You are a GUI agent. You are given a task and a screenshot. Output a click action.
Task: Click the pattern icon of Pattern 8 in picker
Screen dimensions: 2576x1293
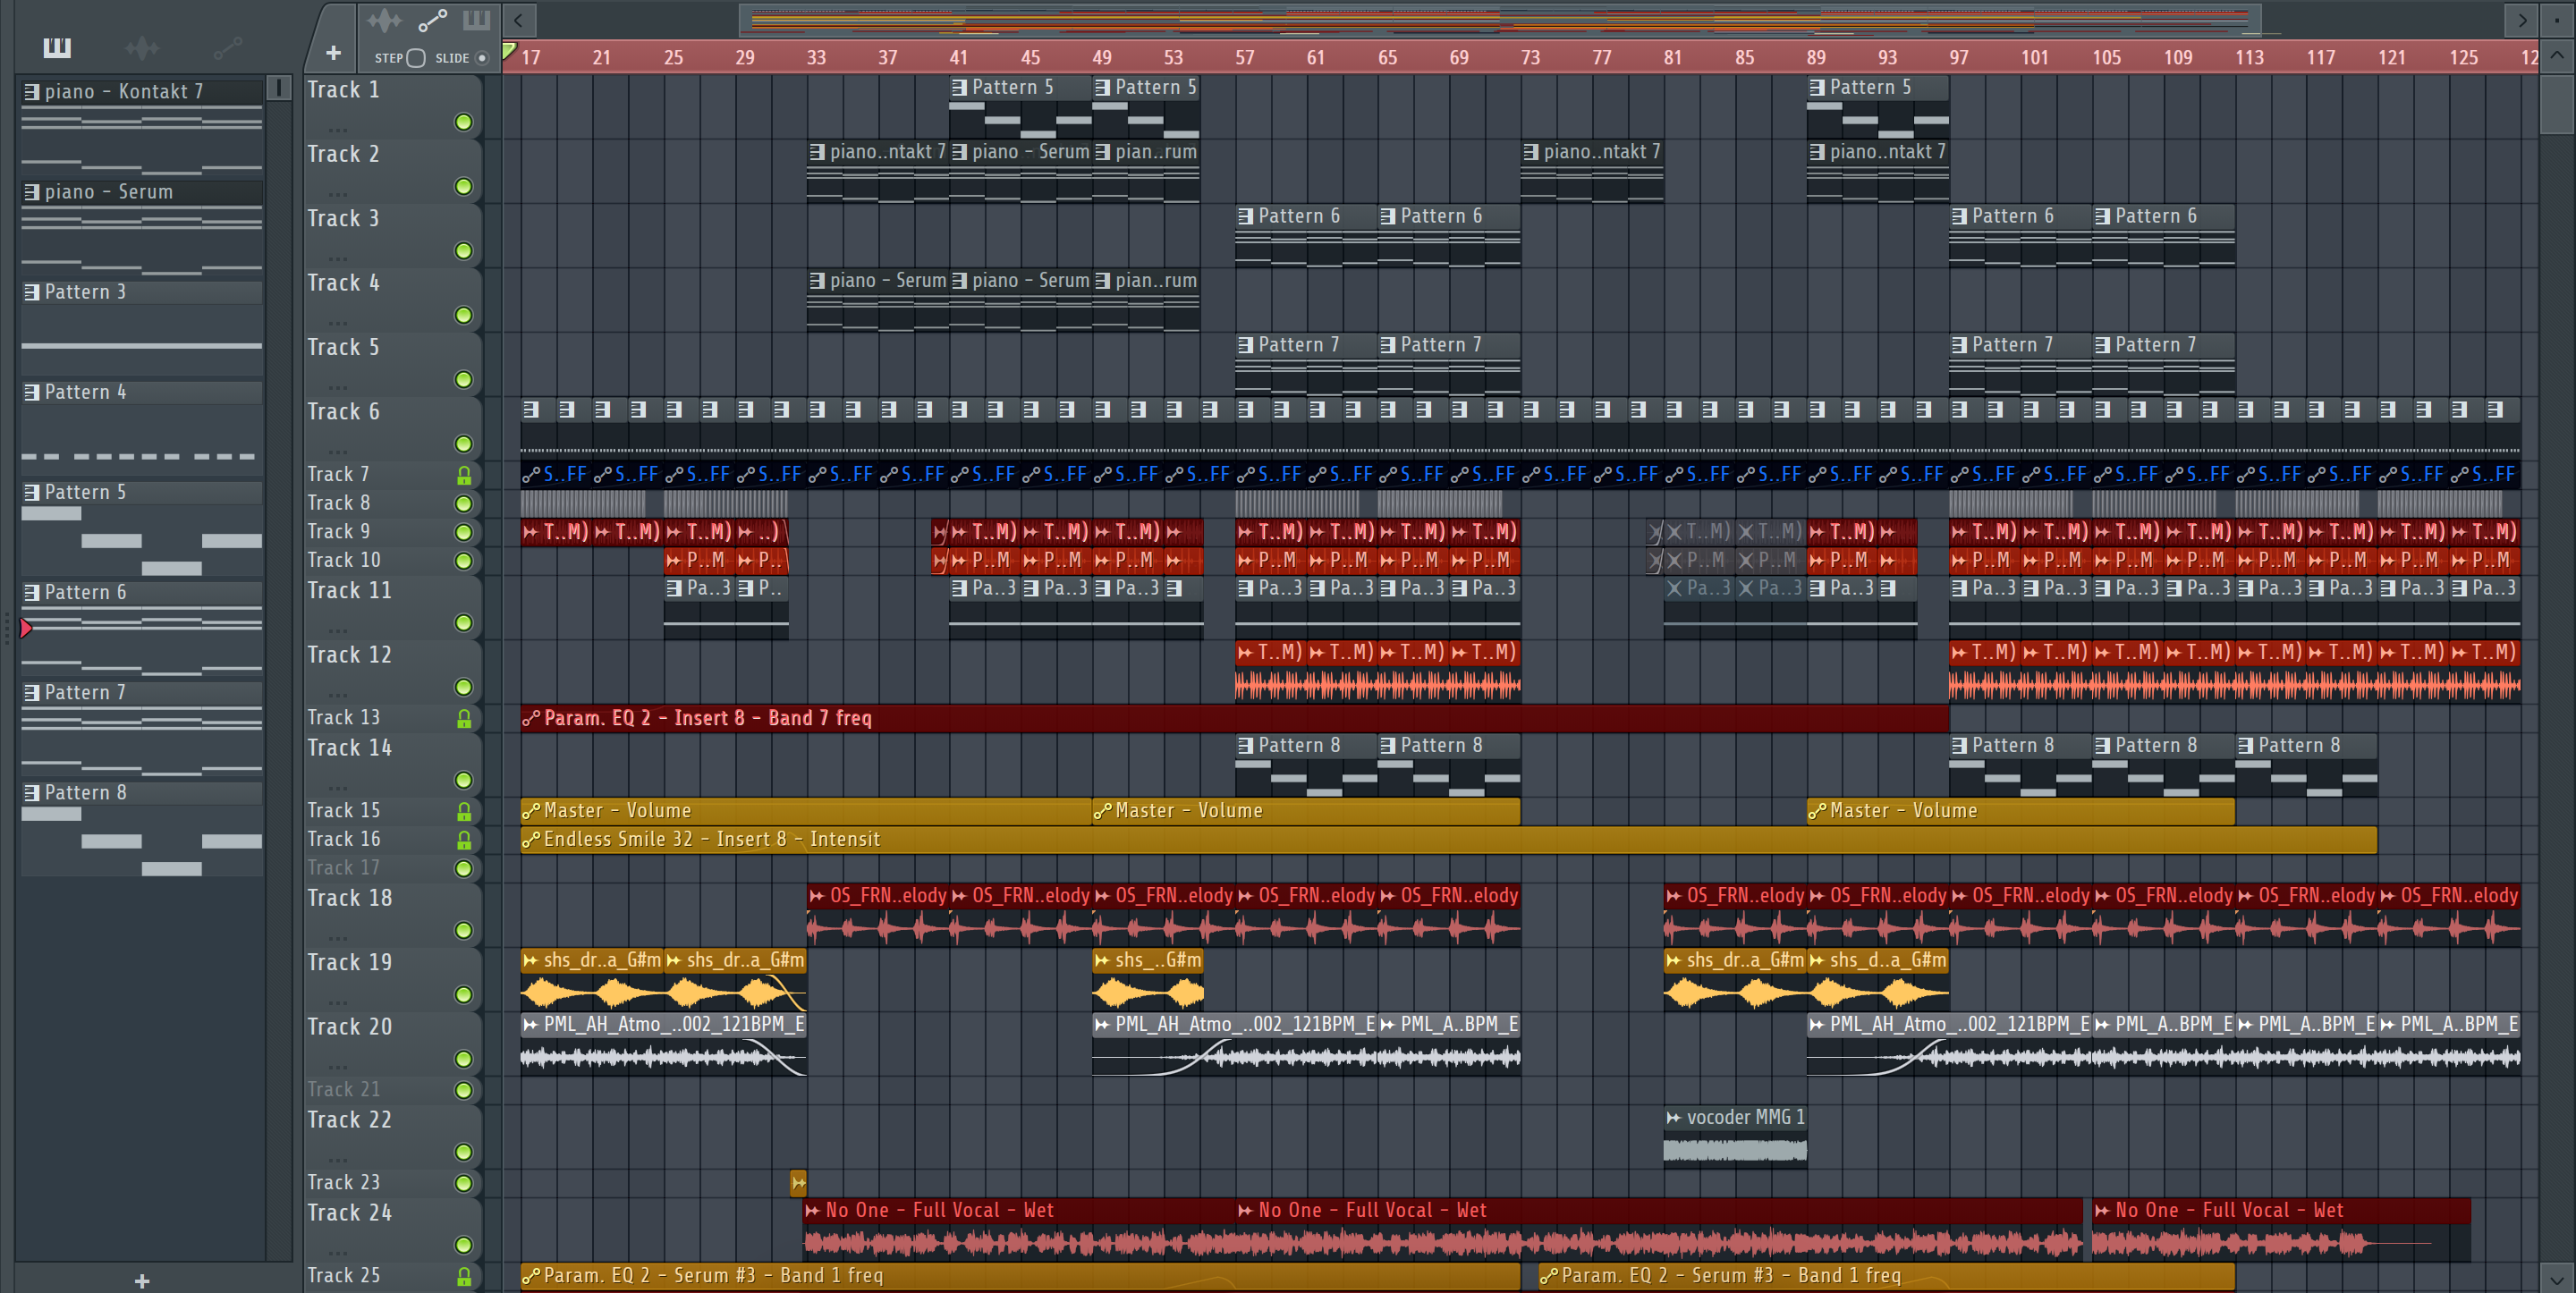click(32, 792)
